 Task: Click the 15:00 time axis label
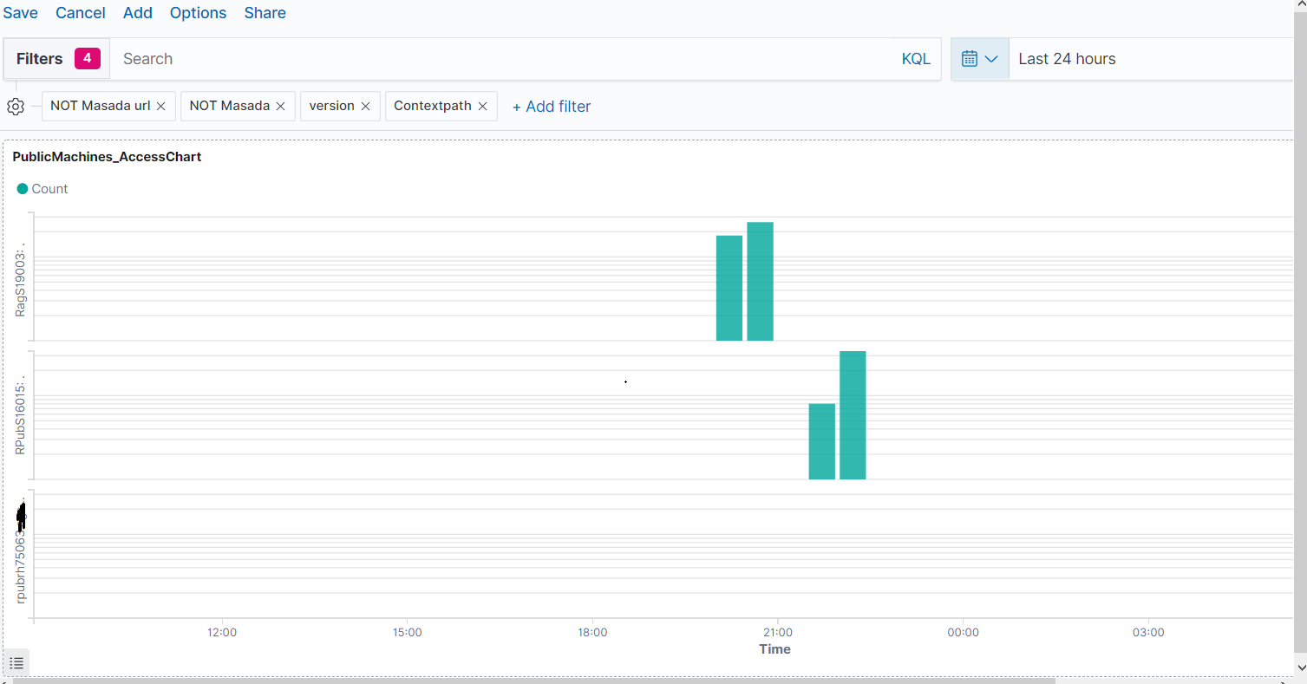click(x=407, y=633)
